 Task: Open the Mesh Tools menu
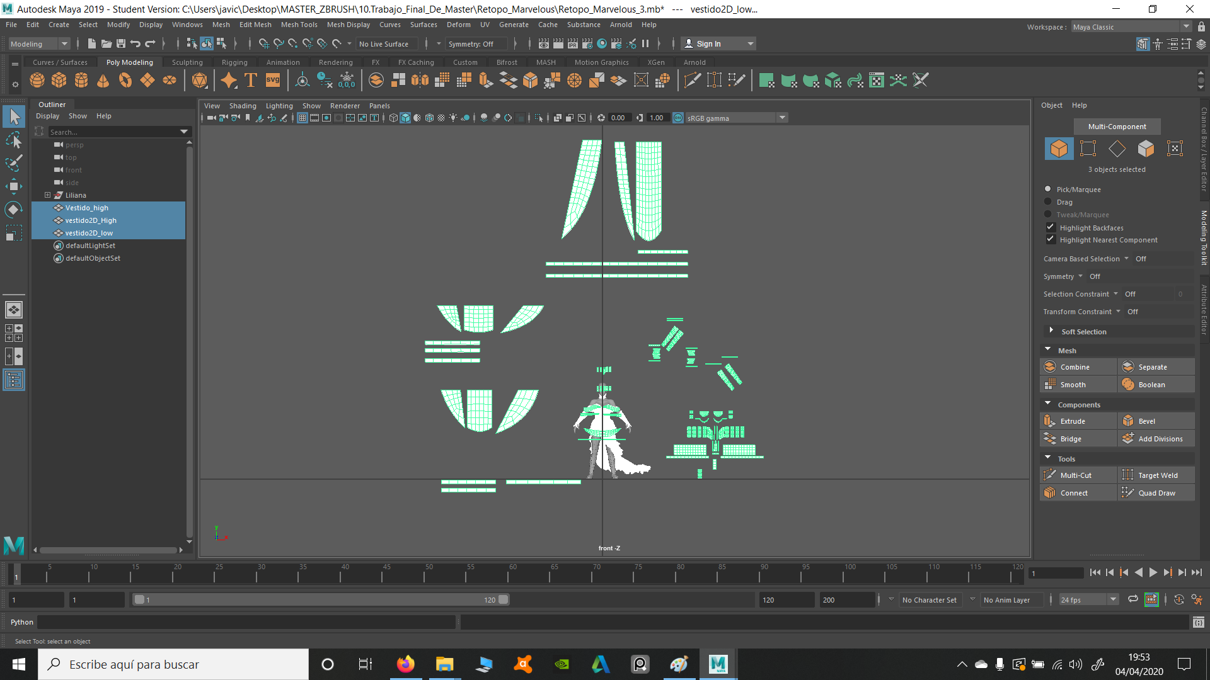pyautogui.click(x=299, y=25)
